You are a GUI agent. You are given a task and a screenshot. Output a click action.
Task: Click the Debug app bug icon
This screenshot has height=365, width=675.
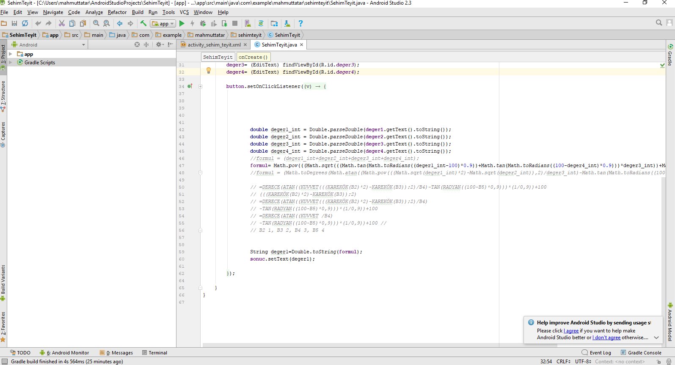[x=203, y=24]
